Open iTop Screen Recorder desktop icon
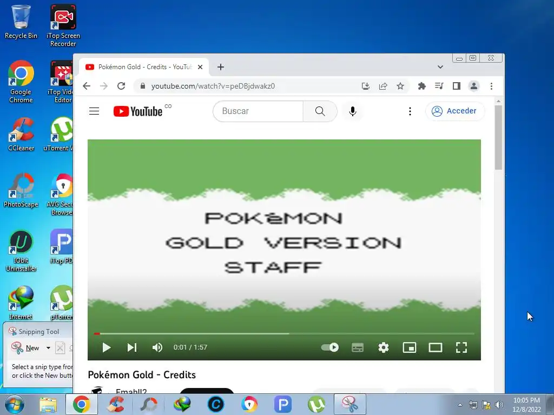554x415 pixels. tap(63, 25)
